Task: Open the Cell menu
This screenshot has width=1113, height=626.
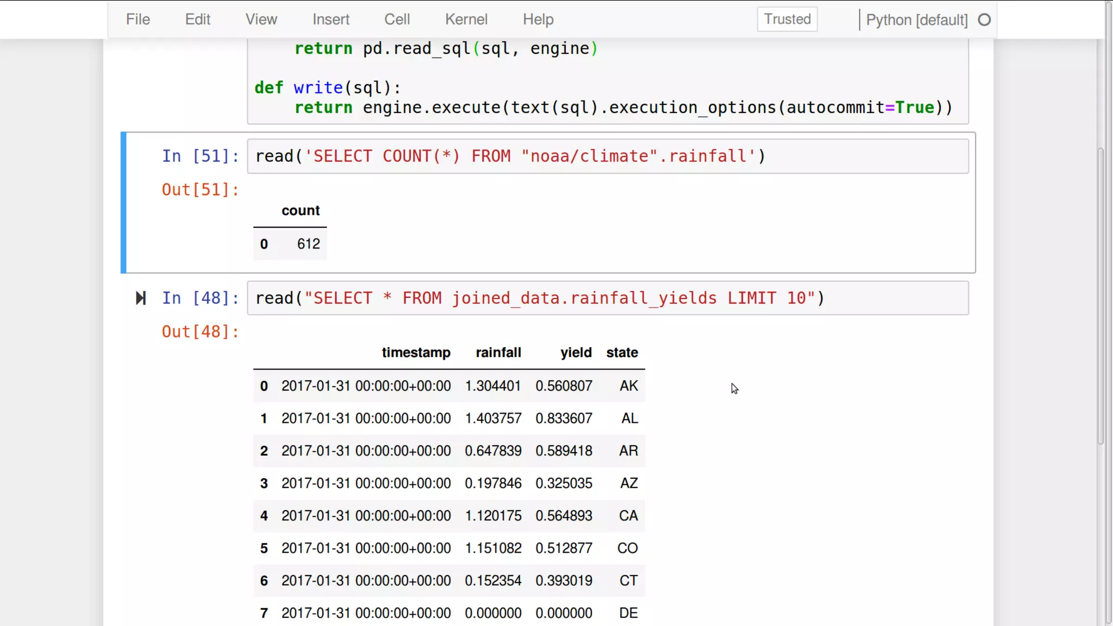Action: tap(397, 20)
